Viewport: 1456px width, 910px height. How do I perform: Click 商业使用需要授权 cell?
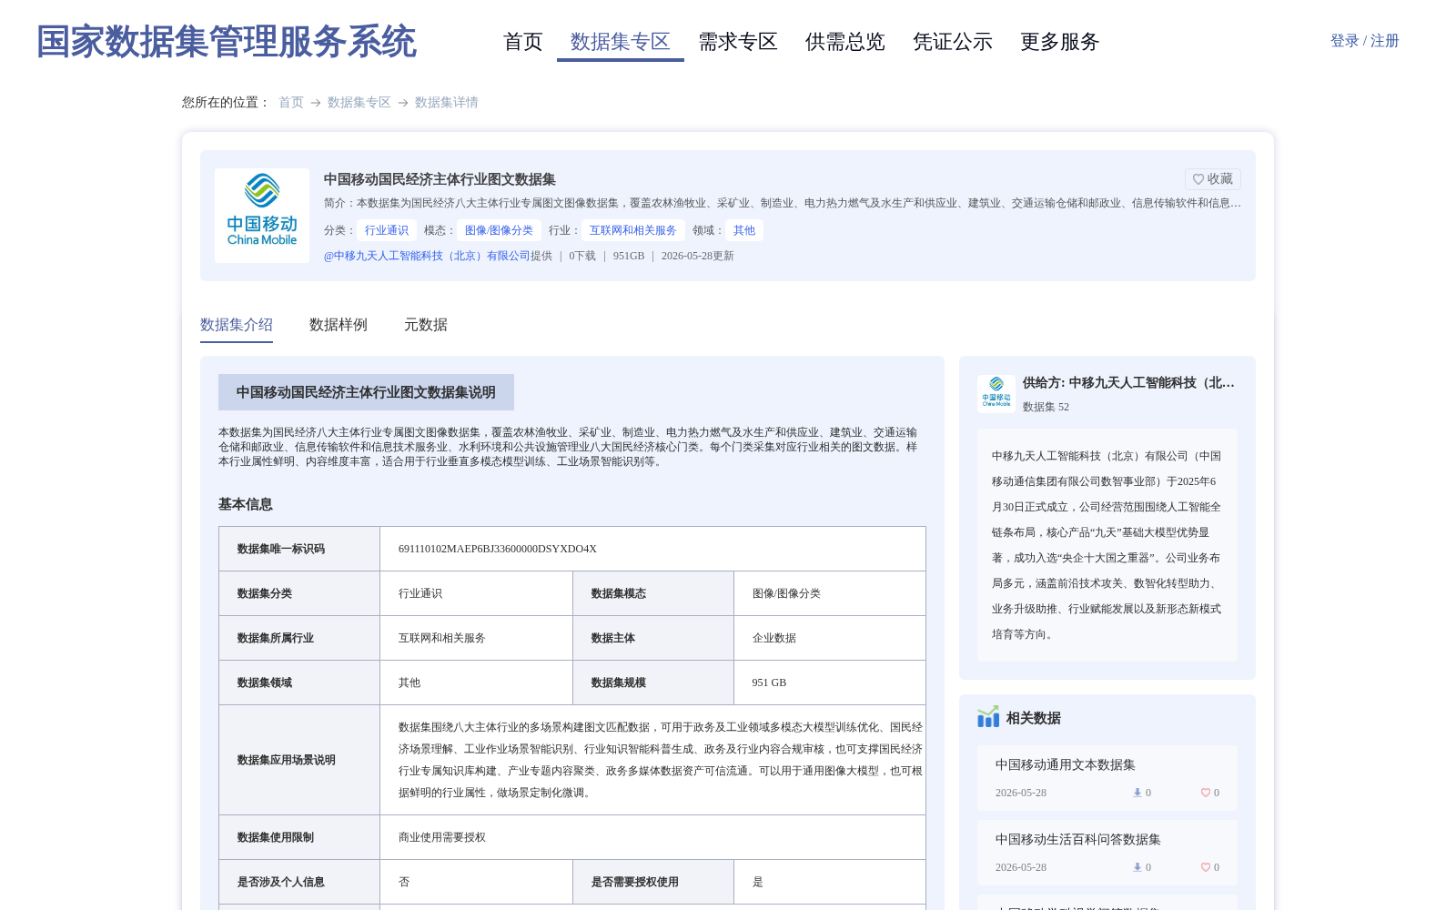point(652,837)
